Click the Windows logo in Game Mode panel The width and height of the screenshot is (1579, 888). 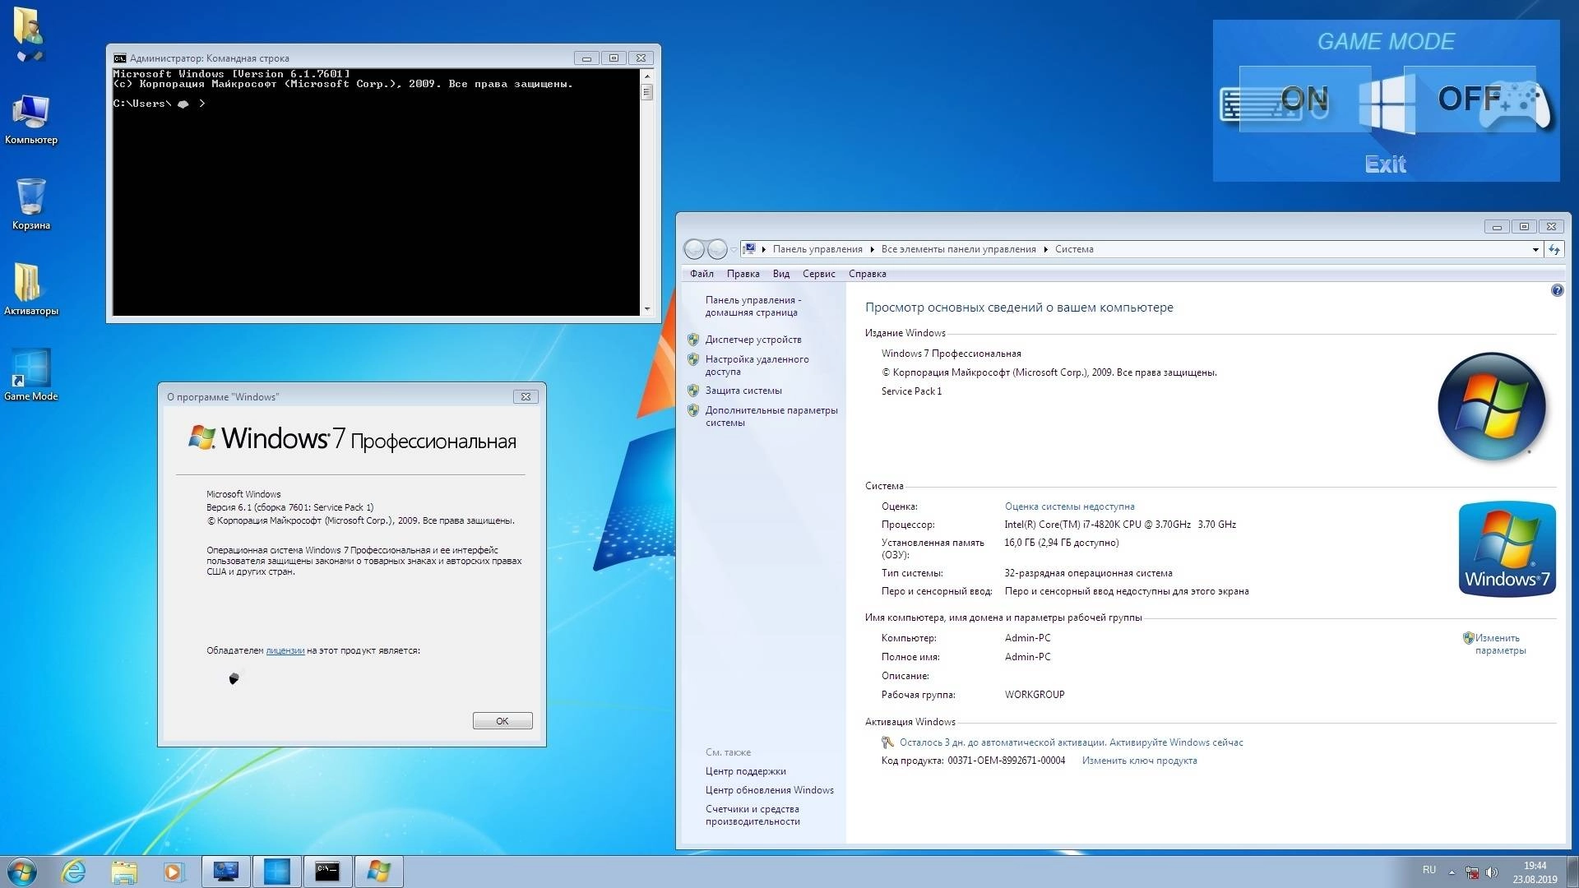[1387, 104]
